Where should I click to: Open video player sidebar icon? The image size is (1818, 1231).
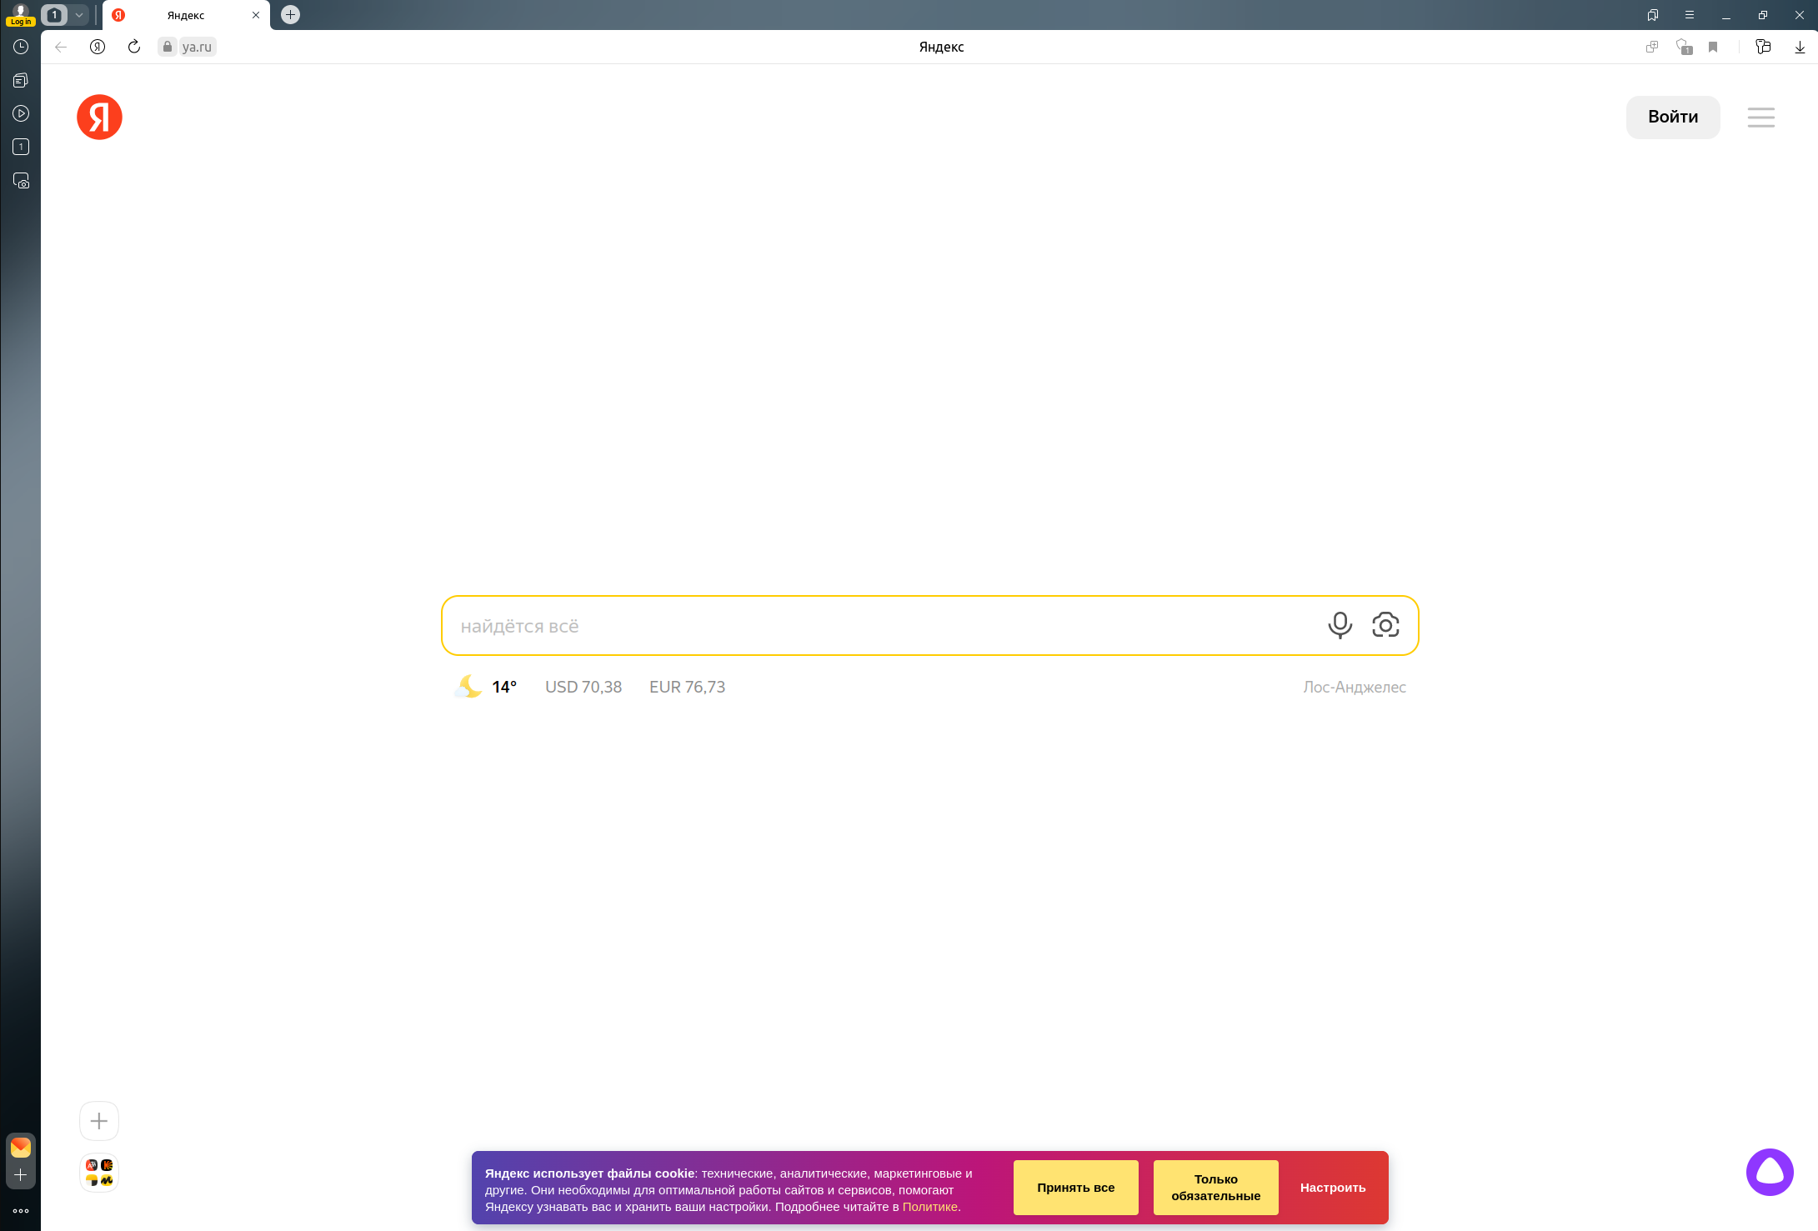[x=21, y=113]
